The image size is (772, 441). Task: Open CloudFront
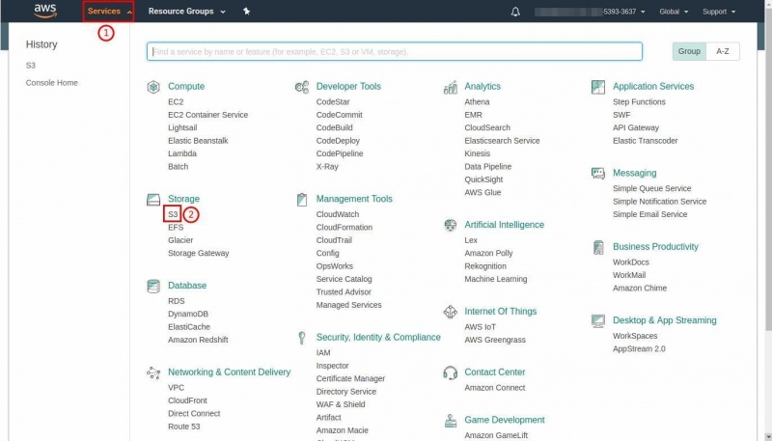pyautogui.click(x=187, y=400)
